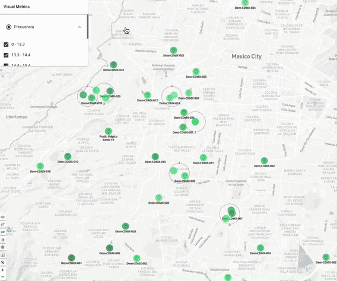Collapse the Frecuencia section chevron

click(80, 27)
